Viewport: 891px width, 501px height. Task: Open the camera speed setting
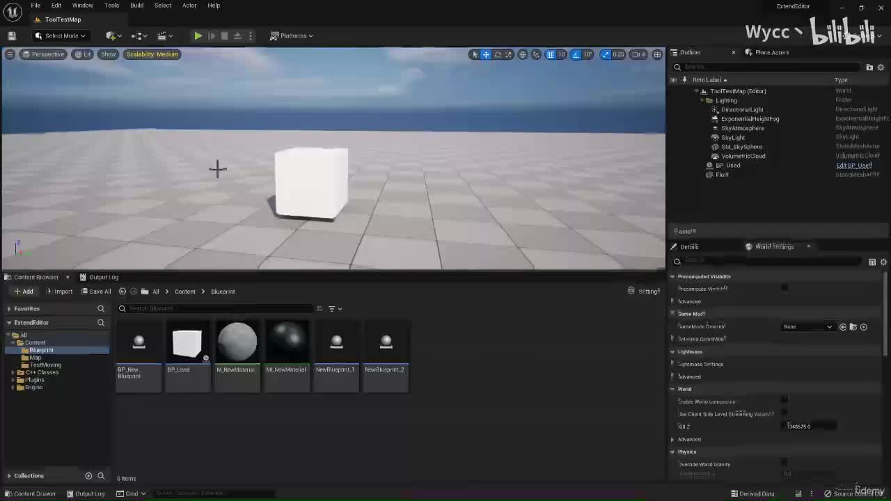click(639, 54)
